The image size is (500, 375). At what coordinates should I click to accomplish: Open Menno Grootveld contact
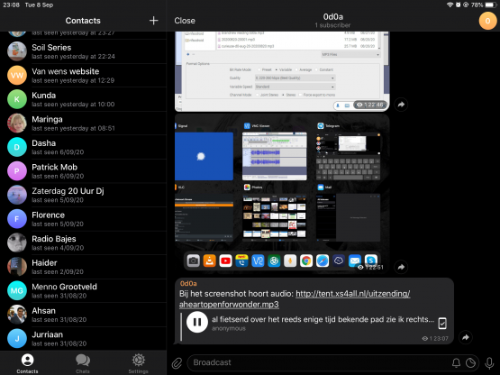83,291
